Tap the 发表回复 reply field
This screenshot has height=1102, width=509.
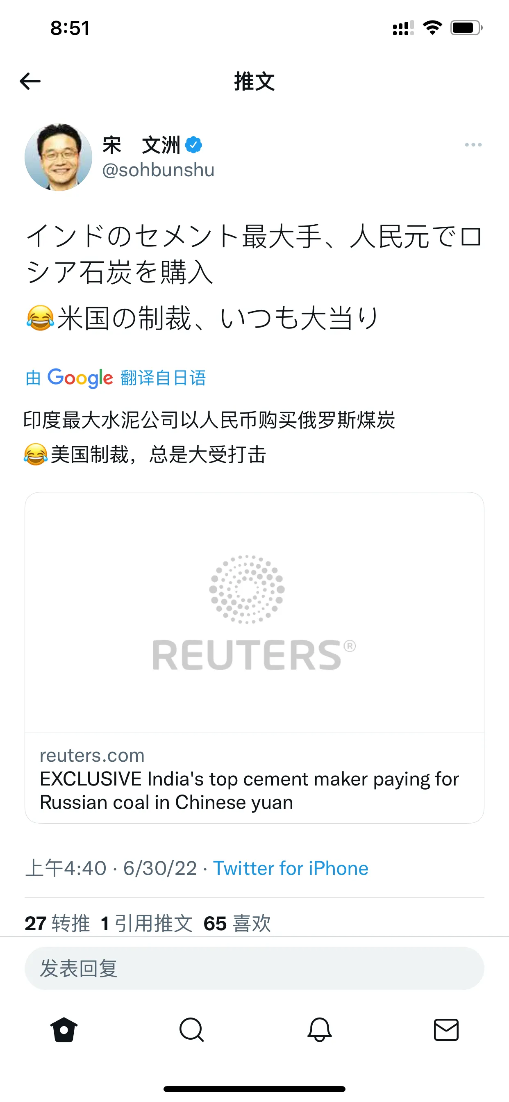click(254, 968)
